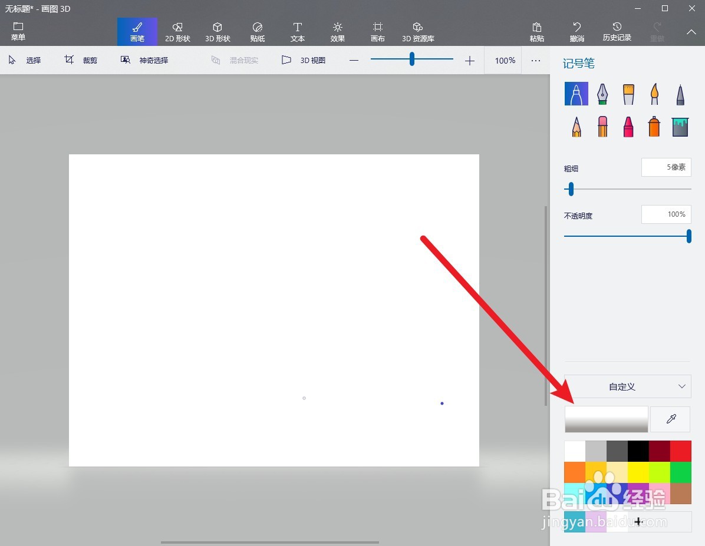Pick the black color swatch
The height and width of the screenshot is (546, 705).
638,451
